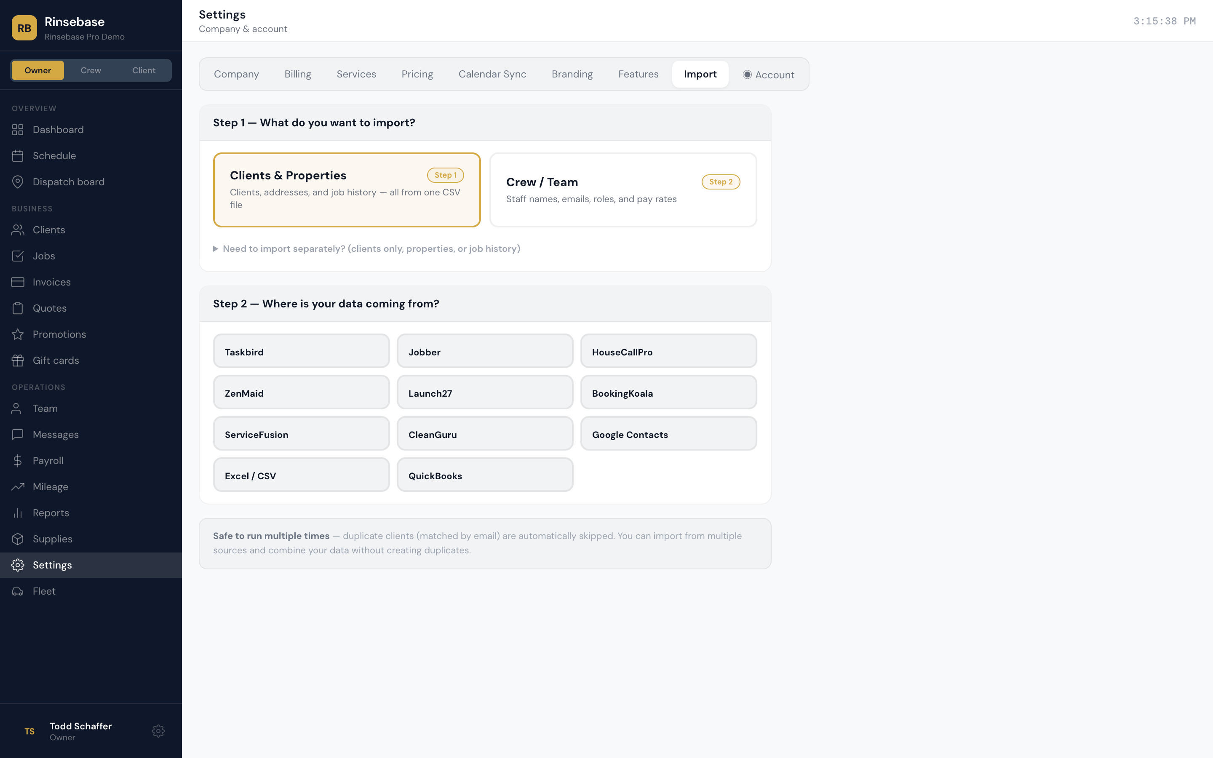The height and width of the screenshot is (758, 1213).
Task: Open the Features tab
Action: [638, 74]
